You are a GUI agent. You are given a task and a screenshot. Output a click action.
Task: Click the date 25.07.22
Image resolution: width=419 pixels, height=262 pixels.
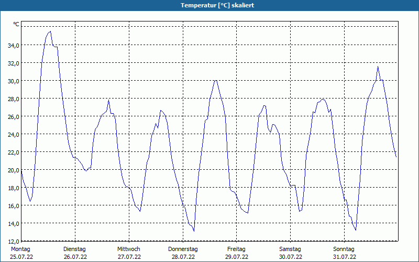(21, 257)
